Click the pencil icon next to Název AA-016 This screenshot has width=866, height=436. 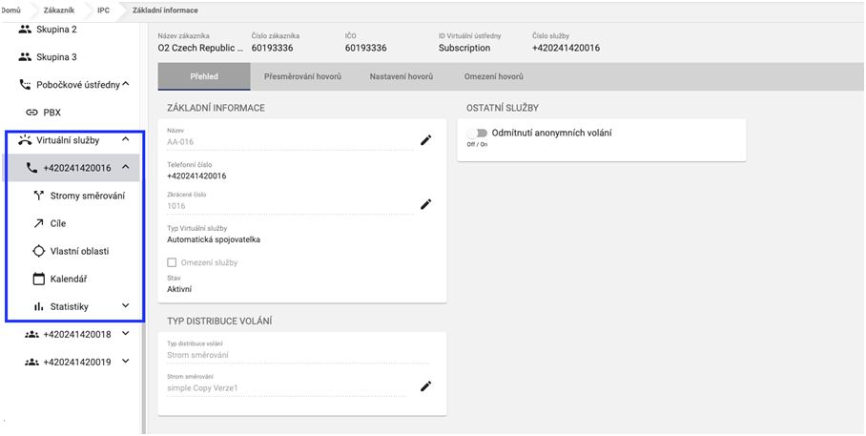tap(426, 140)
